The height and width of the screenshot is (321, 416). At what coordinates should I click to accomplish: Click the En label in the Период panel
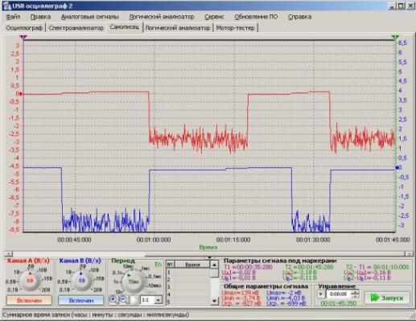click(159, 264)
